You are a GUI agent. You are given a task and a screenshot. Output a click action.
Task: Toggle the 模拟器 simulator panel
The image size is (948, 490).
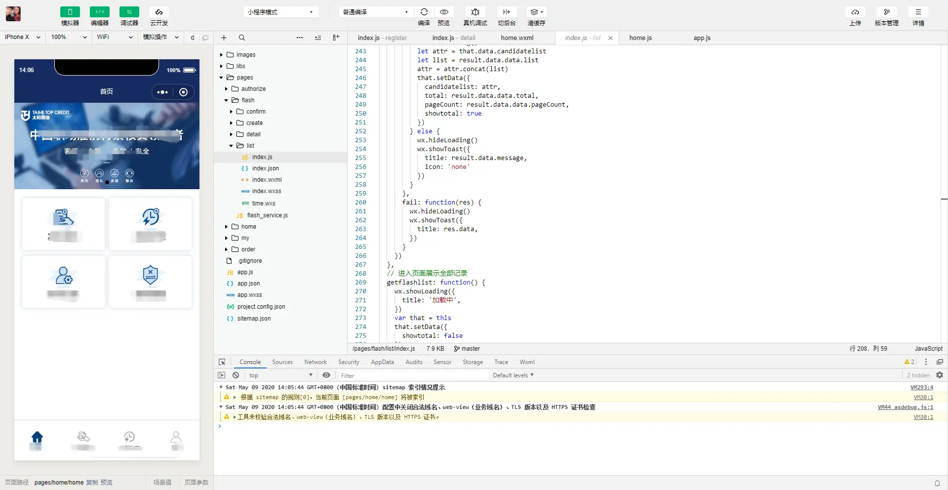pyautogui.click(x=70, y=12)
